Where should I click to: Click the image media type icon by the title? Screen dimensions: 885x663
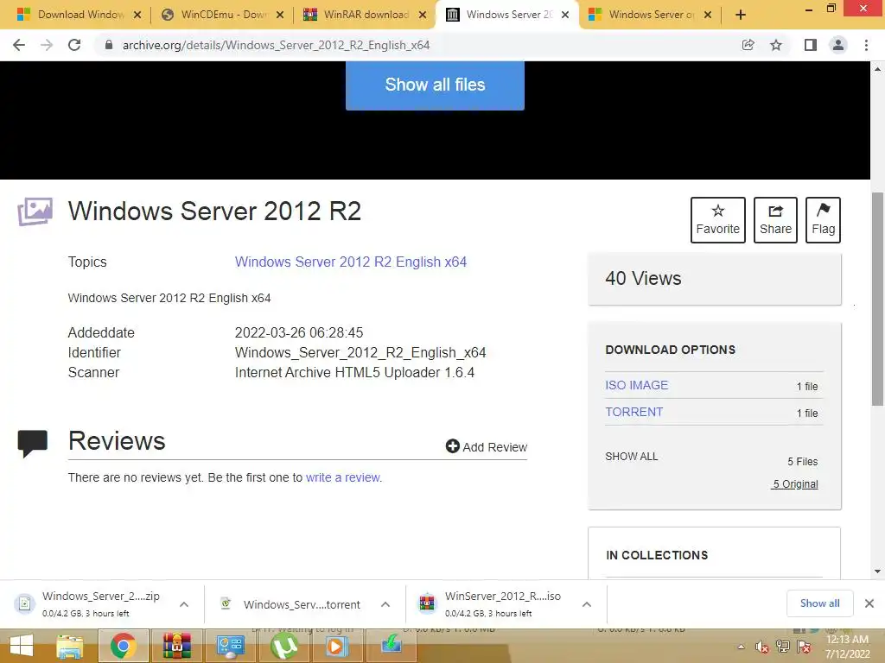click(x=35, y=212)
